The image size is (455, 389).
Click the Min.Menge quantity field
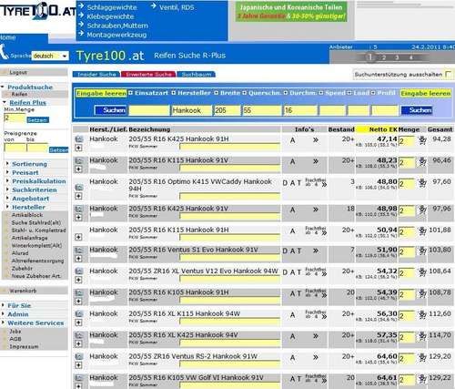pos(15,118)
